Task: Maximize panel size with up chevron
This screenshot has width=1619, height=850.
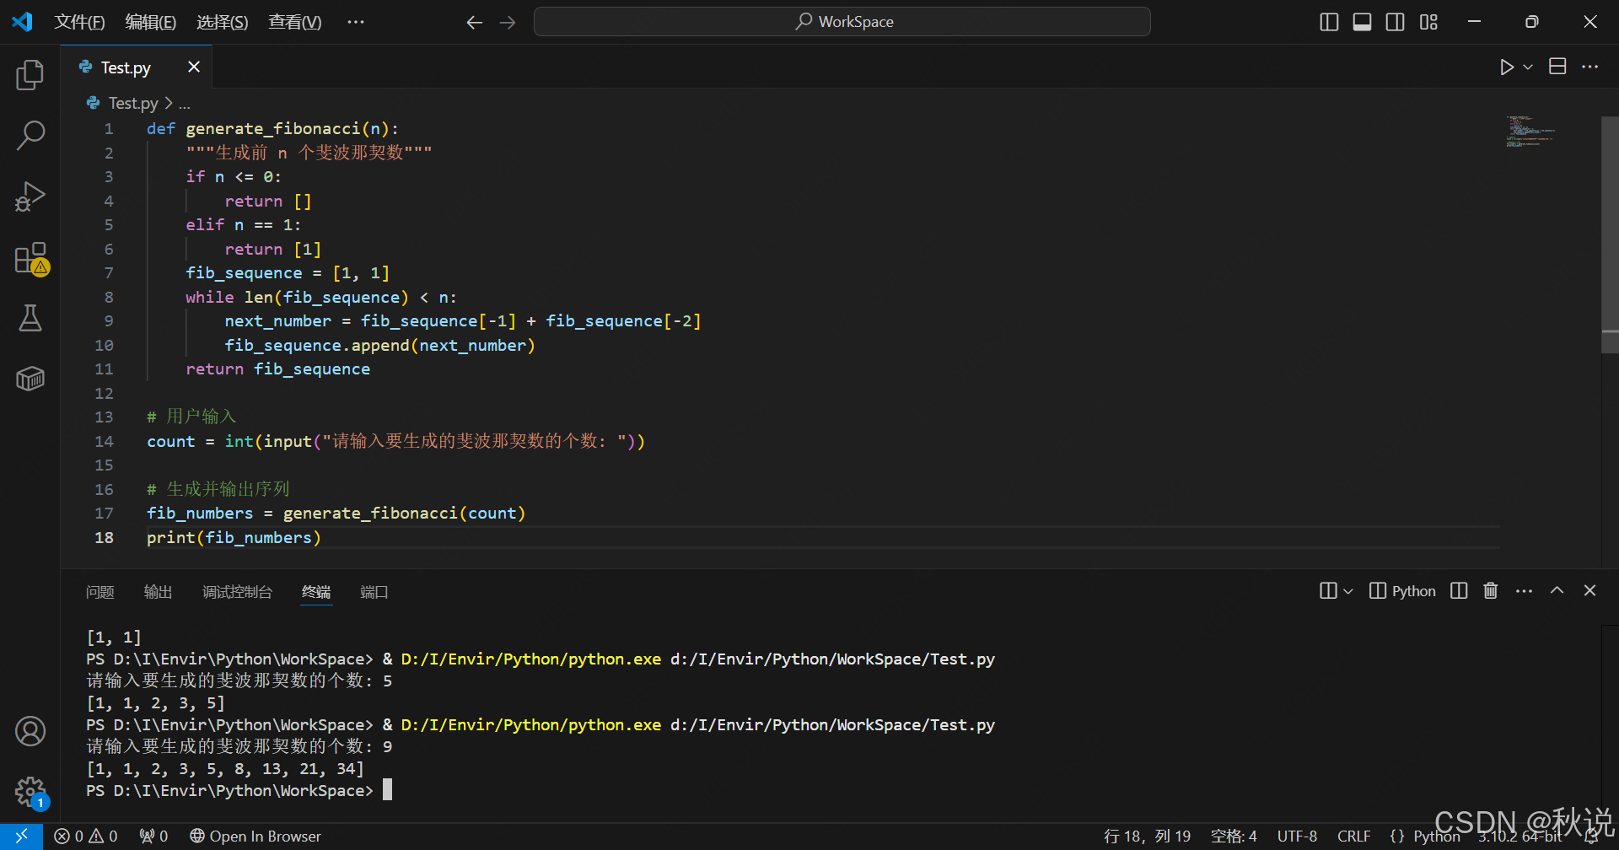Action: tap(1557, 590)
